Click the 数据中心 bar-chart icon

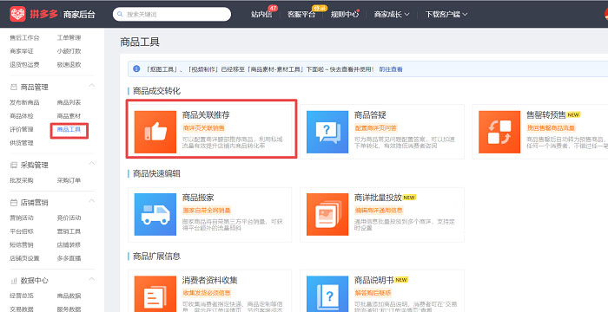point(13,280)
